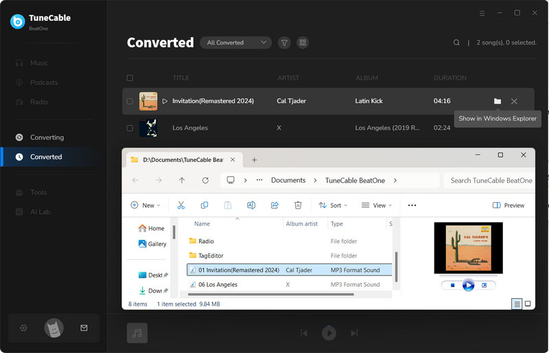Screen dimensions: 549x353
Task: Click the music note player thumbnail
Action: pos(137,332)
